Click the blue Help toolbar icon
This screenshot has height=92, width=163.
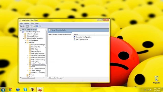37,26
